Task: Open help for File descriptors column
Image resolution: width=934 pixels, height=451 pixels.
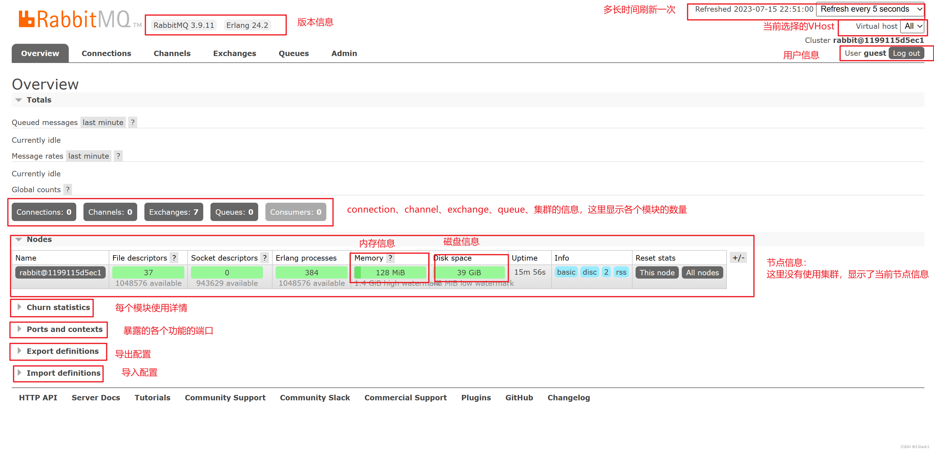Action: pos(174,258)
